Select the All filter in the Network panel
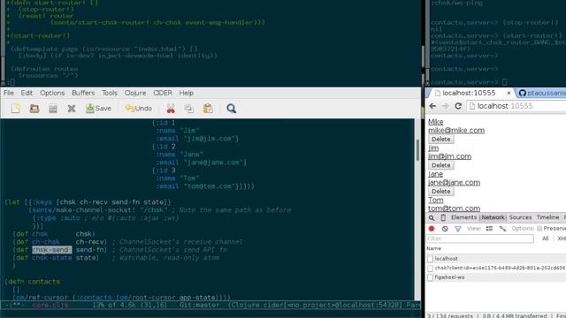This screenshot has width=566, height=318. point(545,238)
